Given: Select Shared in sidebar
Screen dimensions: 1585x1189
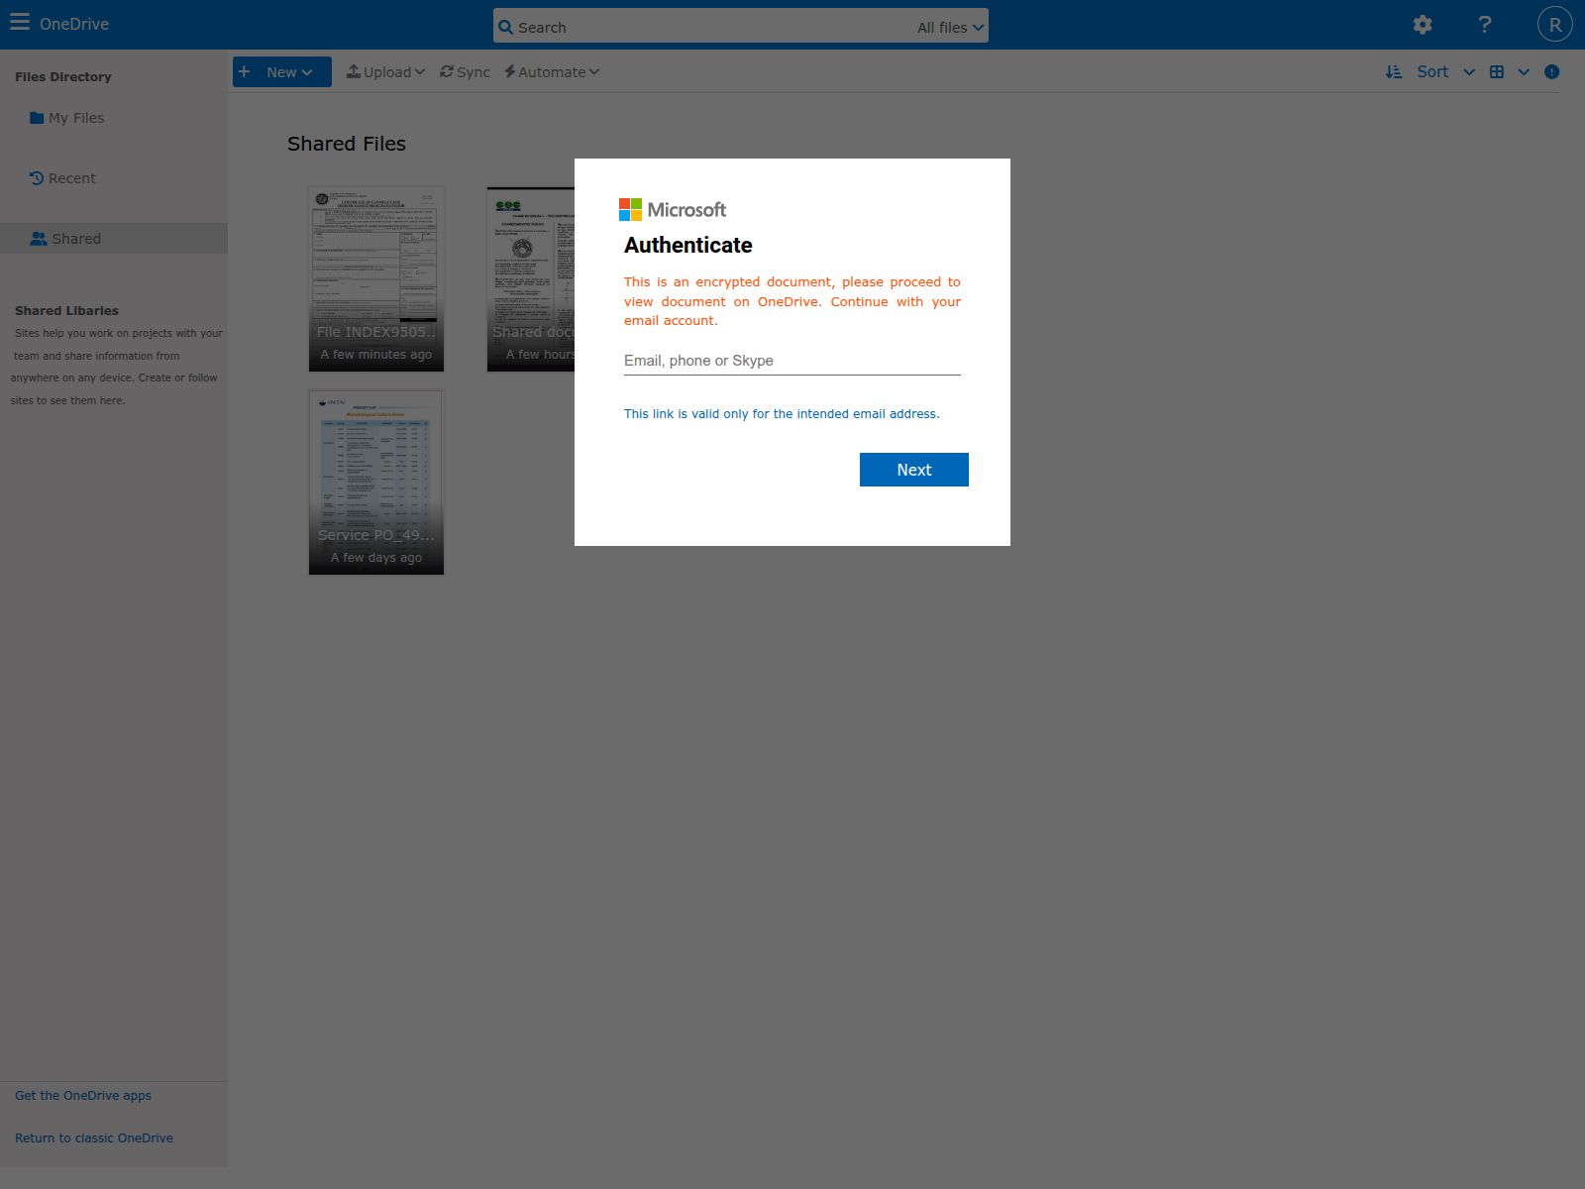Looking at the screenshot, I should coord(114,239).
